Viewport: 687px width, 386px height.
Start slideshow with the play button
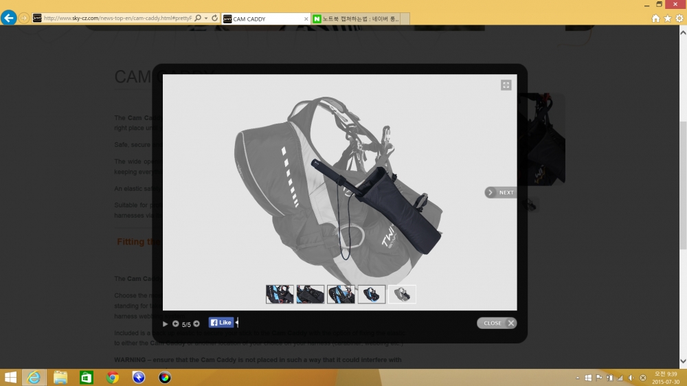tap(165, 323)
